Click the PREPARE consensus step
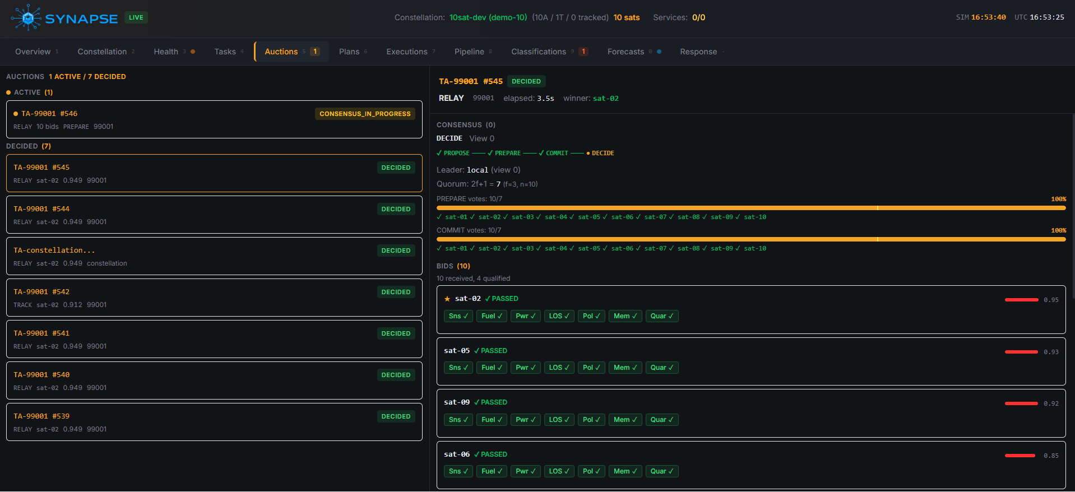The width and height of the screenshot is (1075, 492). click(504, 153)
